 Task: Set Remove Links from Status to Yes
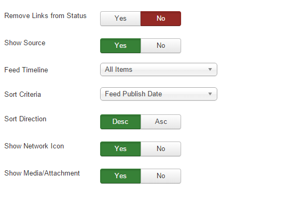coord(120,19)
